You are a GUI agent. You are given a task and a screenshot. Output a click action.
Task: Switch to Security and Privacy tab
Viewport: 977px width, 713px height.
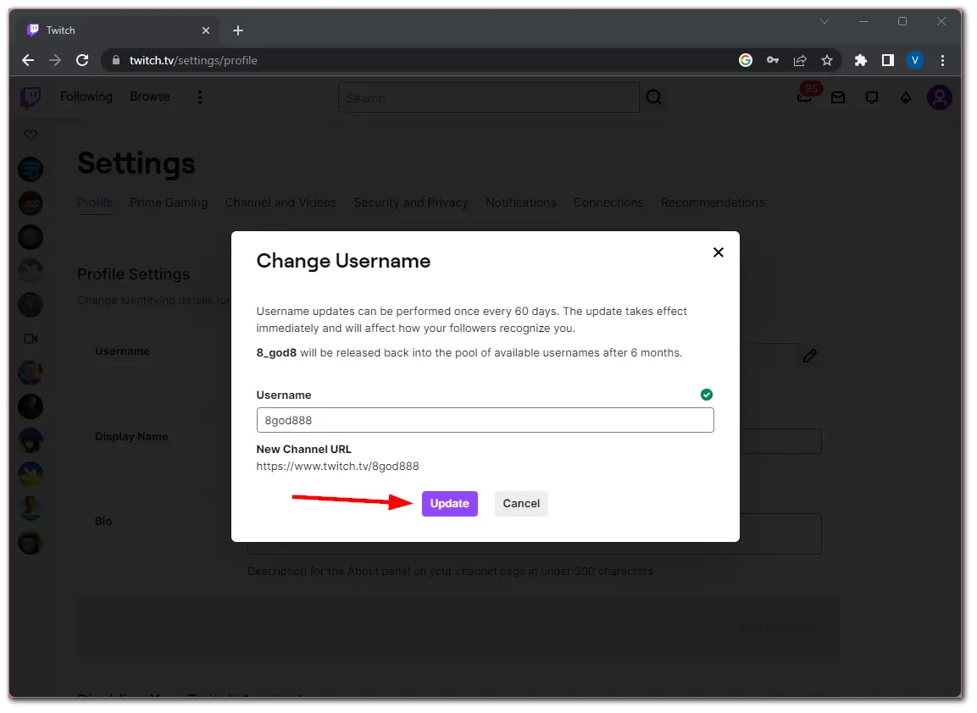coord(411,202)
